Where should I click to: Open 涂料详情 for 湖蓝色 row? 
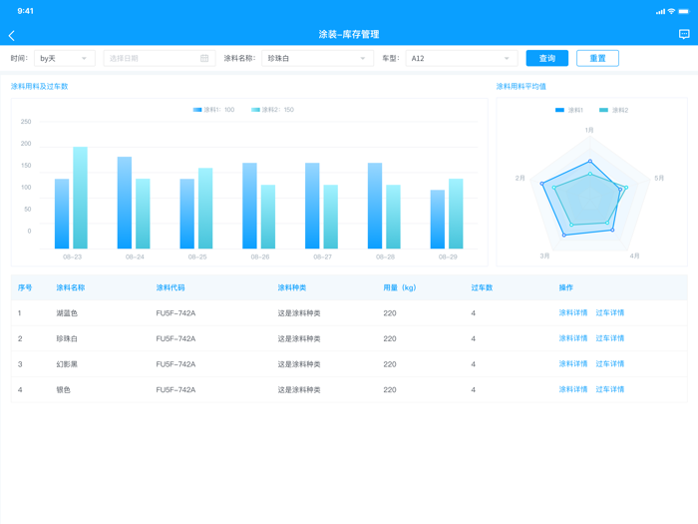pyautogui.click(x=573, y=312)
